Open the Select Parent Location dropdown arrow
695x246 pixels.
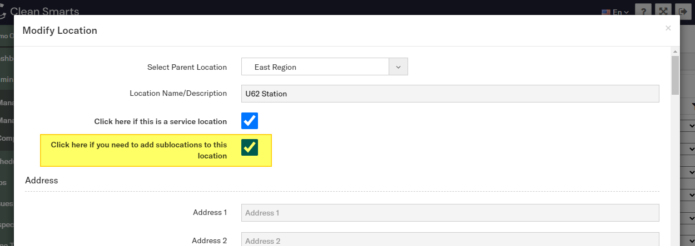coord(398,67)
